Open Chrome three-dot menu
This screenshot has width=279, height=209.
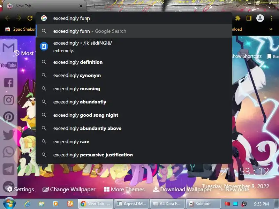[272, 18]
